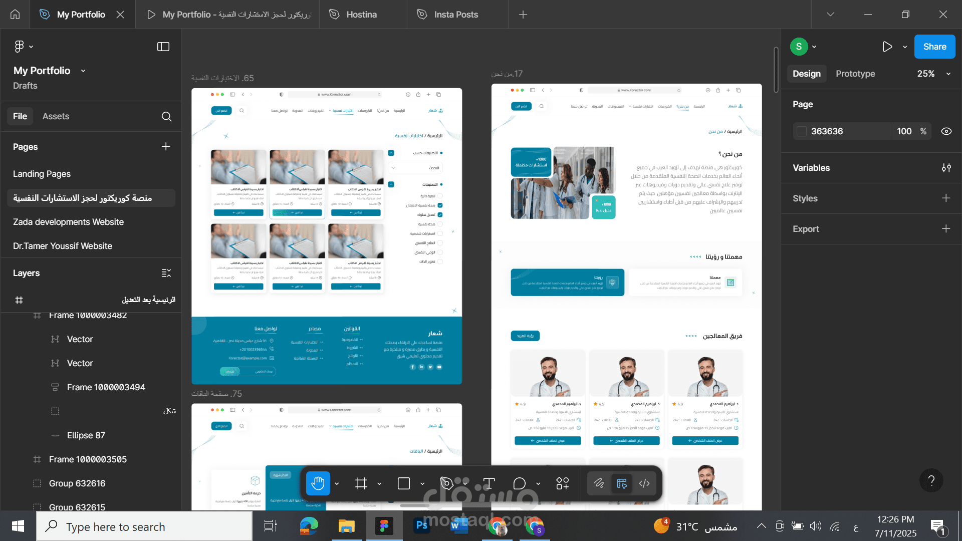Toggle page background visibility eye
962x541 pixels.
(946, 131)
